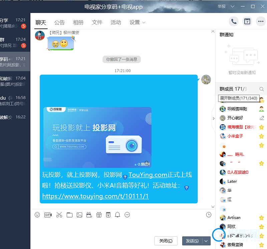Select group member Artisan
This screenshot has width=267, height=249.
(x=234, y=218)
